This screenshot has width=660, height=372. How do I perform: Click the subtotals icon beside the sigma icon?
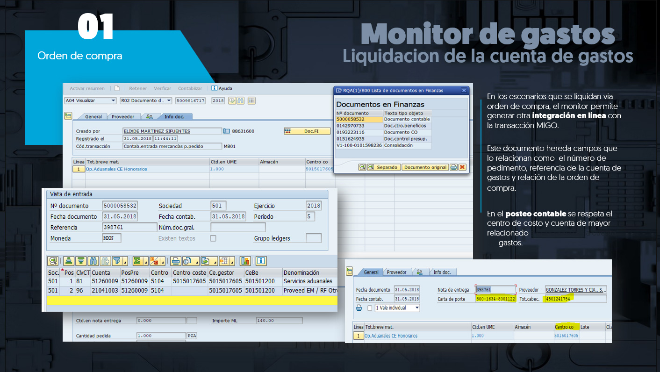point(154,261)
